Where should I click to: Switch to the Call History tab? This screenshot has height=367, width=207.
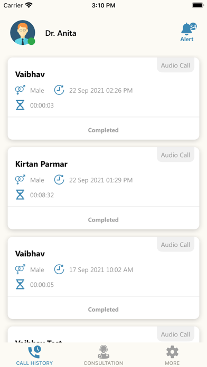(x=34, y=355)
